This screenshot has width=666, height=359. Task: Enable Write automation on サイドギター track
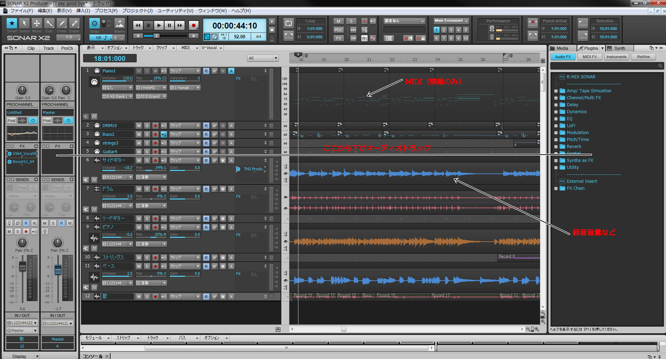pos(215,161)
